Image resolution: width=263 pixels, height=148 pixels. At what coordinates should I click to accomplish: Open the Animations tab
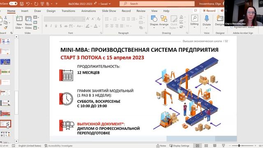pyautogui.click(x=89, y=11)
